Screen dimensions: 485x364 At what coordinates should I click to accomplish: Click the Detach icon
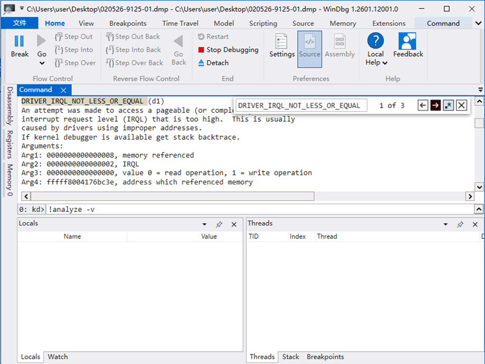coord(201,63)
